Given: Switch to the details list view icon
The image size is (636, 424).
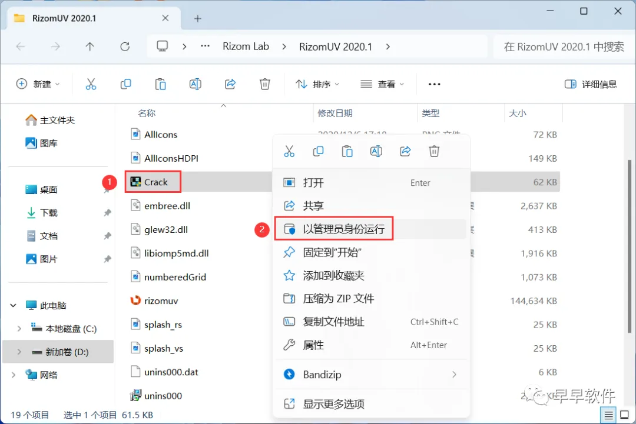Looking at the screenshot, I should tap(608, 415).
